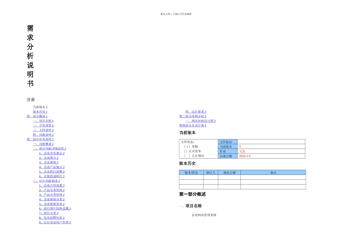Go to 6、在线投递职位 section link
The height and width of the screenshot is (249, 352).
click(x=52, y=176)
